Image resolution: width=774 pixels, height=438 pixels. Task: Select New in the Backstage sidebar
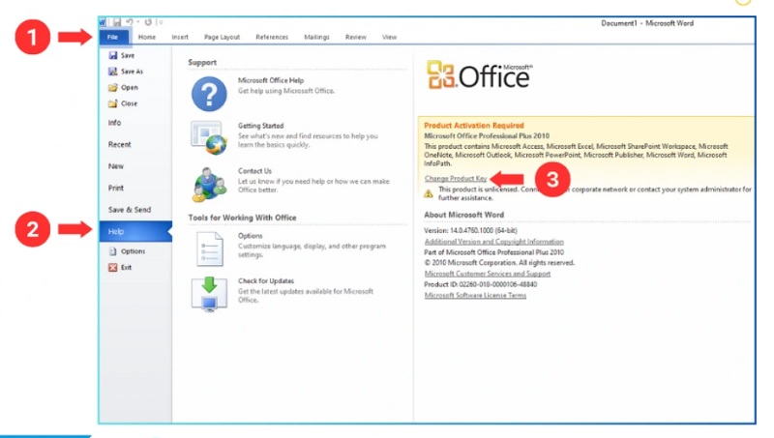[x=116, y=166]
